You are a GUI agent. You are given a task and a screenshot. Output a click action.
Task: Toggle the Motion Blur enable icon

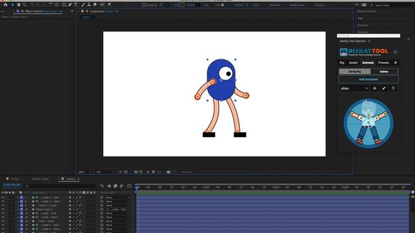[121, 186]
